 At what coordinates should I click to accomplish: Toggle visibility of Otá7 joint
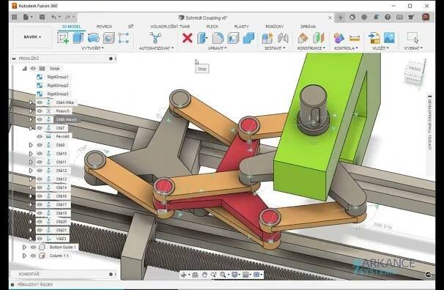click(40, 128)
